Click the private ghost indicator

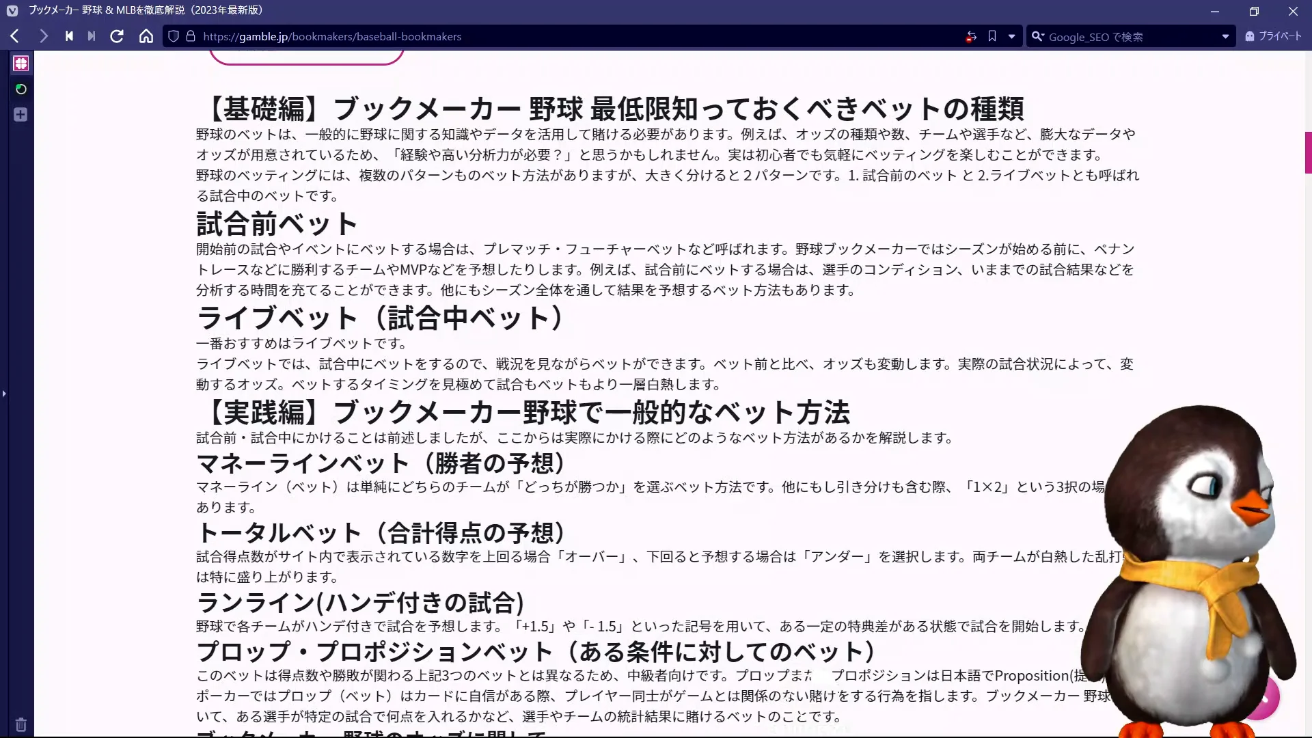1248,36
